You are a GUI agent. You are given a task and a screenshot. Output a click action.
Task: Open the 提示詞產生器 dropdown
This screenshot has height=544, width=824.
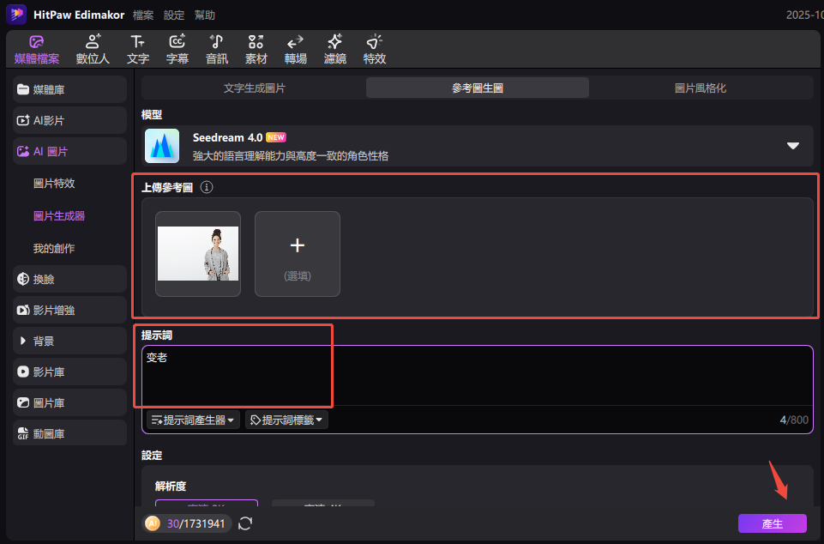pos(193,420)
